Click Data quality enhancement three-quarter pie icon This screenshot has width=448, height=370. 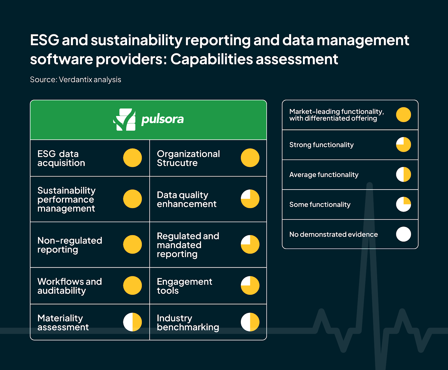[250, 199]
